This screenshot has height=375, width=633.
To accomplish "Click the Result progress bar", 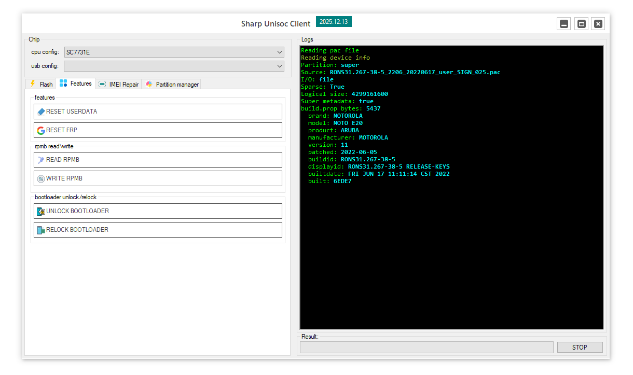I will point(426,347).
